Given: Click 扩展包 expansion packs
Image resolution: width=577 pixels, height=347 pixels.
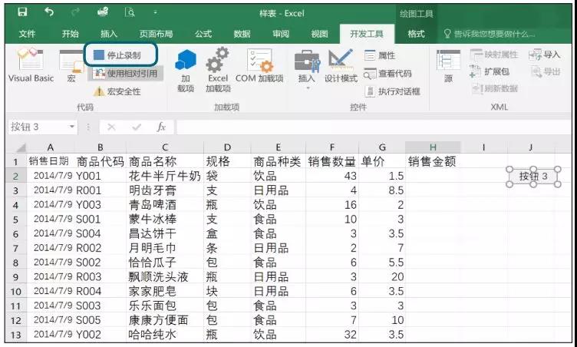Looking at the screenshot, I should [490, 71].
